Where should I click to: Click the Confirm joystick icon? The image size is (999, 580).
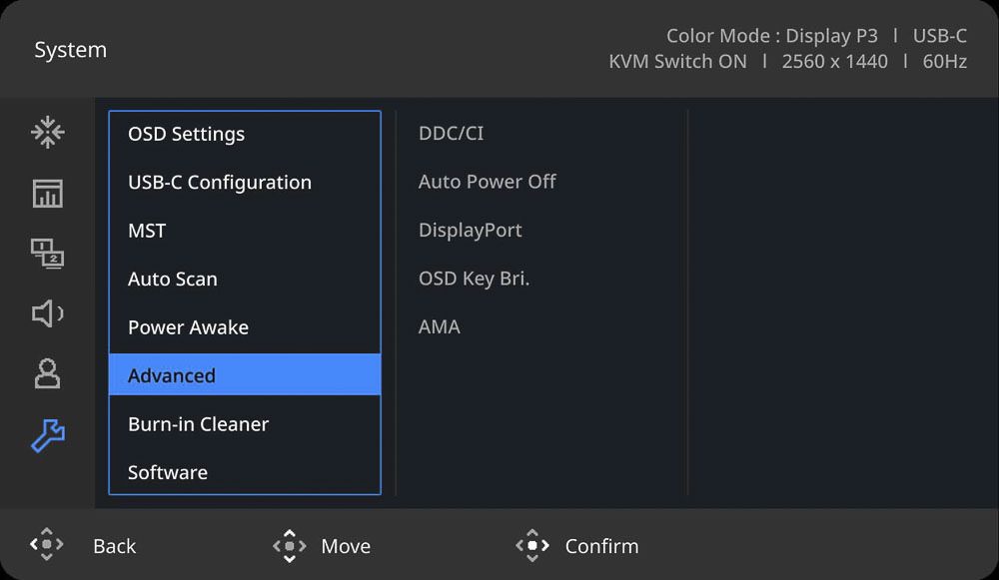coord(532,546)
